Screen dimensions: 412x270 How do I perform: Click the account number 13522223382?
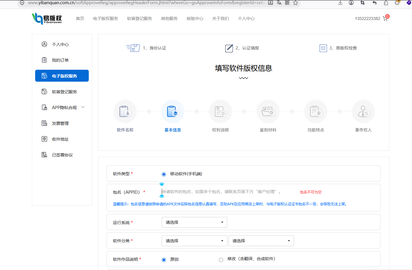click(367, 18)
